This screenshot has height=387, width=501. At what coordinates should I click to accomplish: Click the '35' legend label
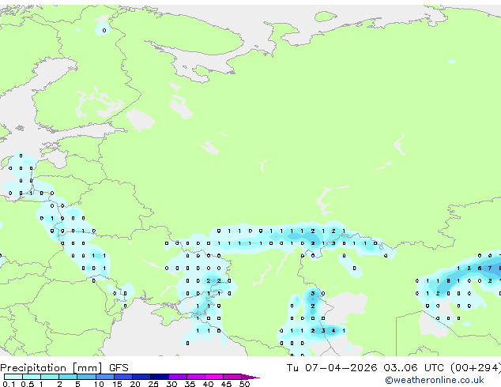(x=190, y=384)
